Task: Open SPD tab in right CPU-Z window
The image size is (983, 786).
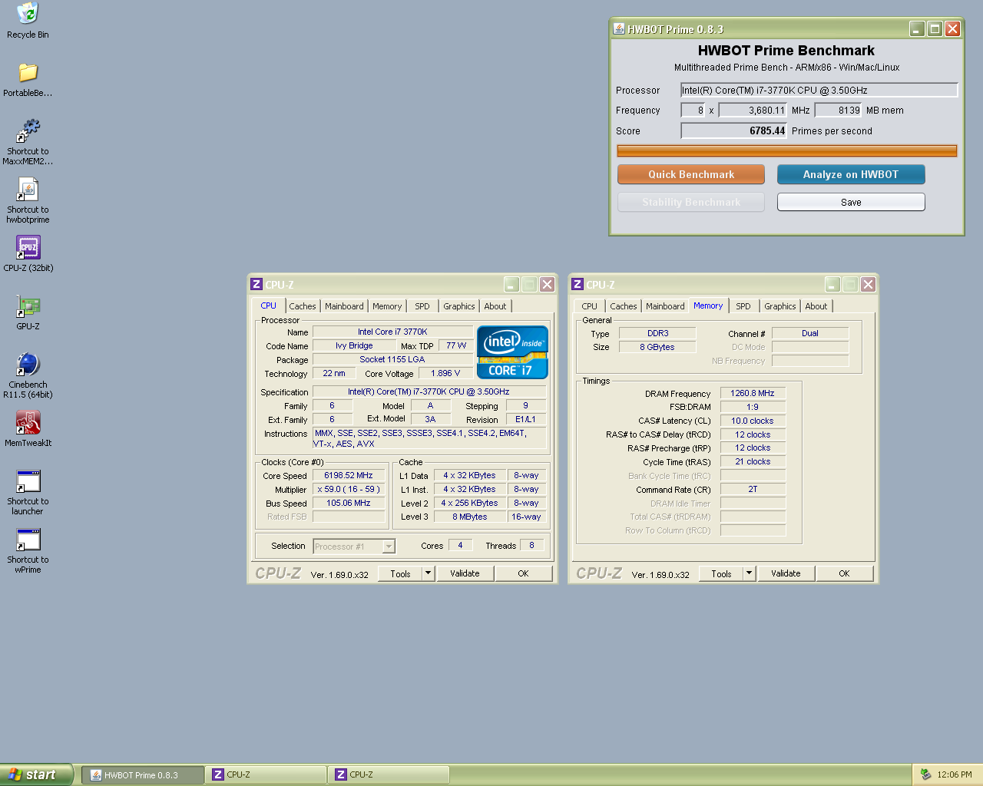Action: 743,306
